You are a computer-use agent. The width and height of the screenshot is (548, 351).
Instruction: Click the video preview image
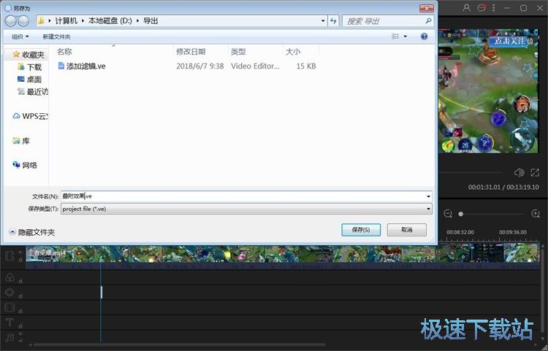pyautogui.click(x=488, y=90)
